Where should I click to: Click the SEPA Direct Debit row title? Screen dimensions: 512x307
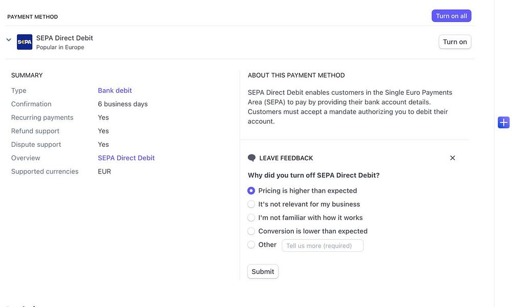pyautogui.click(x=65, y=38)
